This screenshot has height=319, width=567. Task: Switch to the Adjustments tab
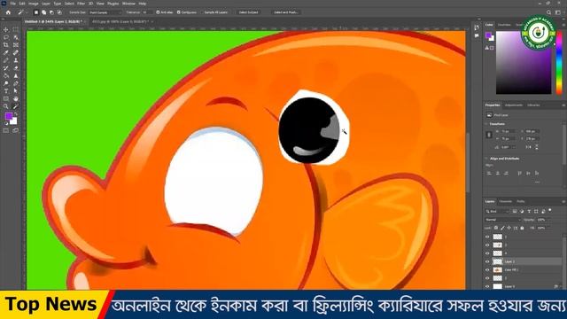click(x=514, y=105)
